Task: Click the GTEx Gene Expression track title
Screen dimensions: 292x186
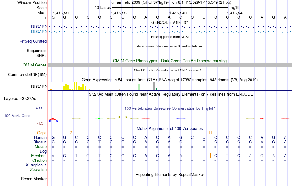Action: [170, 80]
